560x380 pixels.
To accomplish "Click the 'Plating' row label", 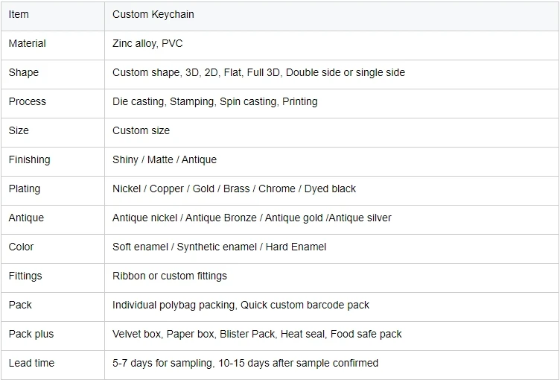I will pyautogui.click(x=25, y=189).
